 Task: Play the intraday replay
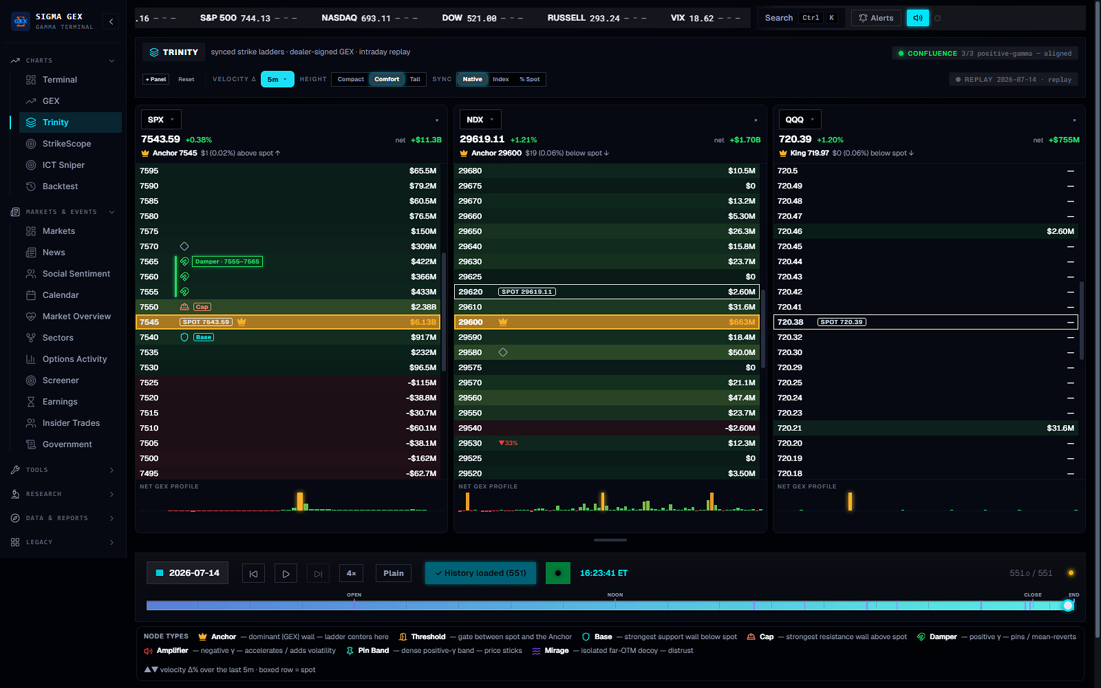pyautogui.click(x=286, y=573)
